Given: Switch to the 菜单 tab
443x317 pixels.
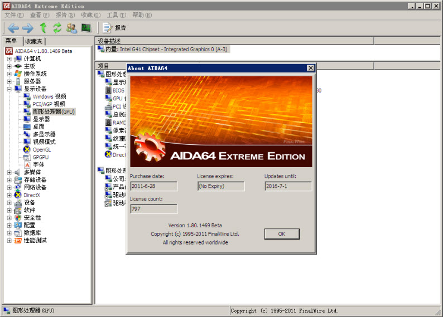Looking at the screenshot, I should click(x=11, y=41).
